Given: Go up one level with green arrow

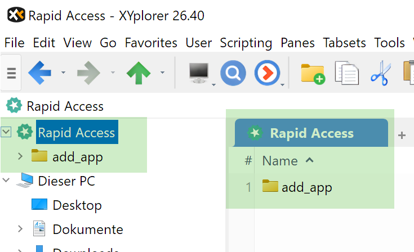Looking at the screenshot, I should click(139, 73).
